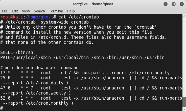This screenshot has height=111, width=186.
Task: Click the /etc/cron.monthly text
Action: click(x=47, y=103)
